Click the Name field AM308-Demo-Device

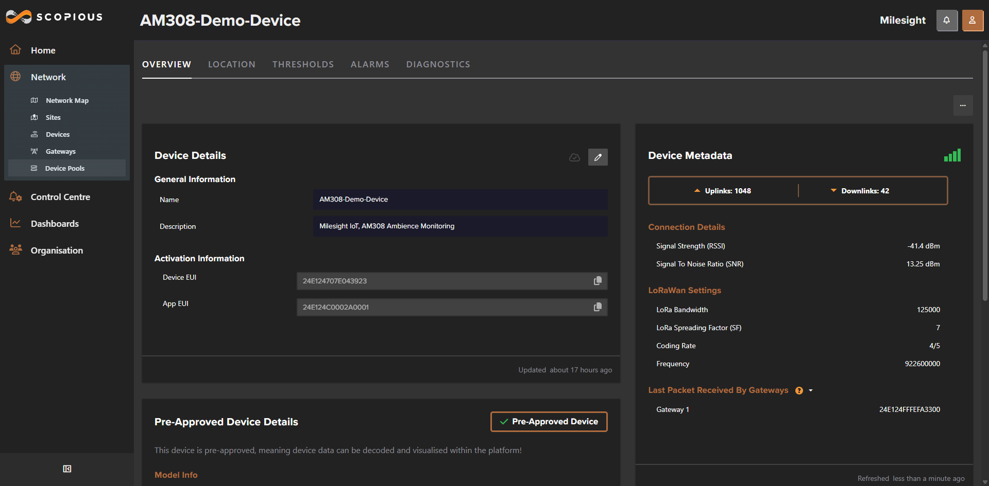click(461, 200)
